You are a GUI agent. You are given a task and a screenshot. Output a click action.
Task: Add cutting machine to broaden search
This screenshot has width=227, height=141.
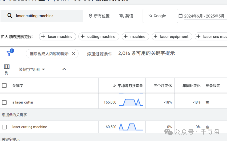coord(99,37)
